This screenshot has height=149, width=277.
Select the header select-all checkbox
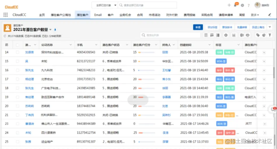click(x=17, y=45)
